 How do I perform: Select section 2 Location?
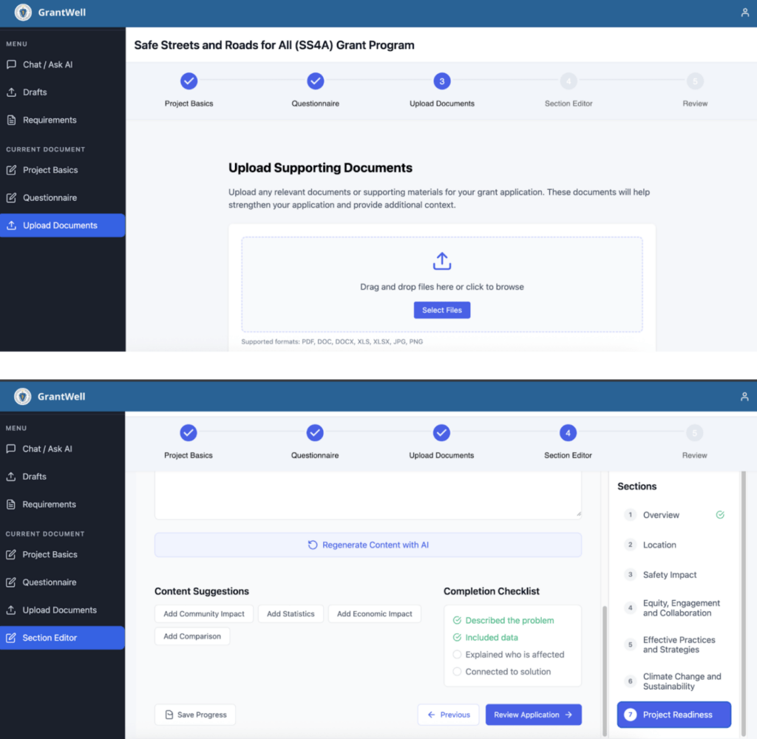[674, 545]
